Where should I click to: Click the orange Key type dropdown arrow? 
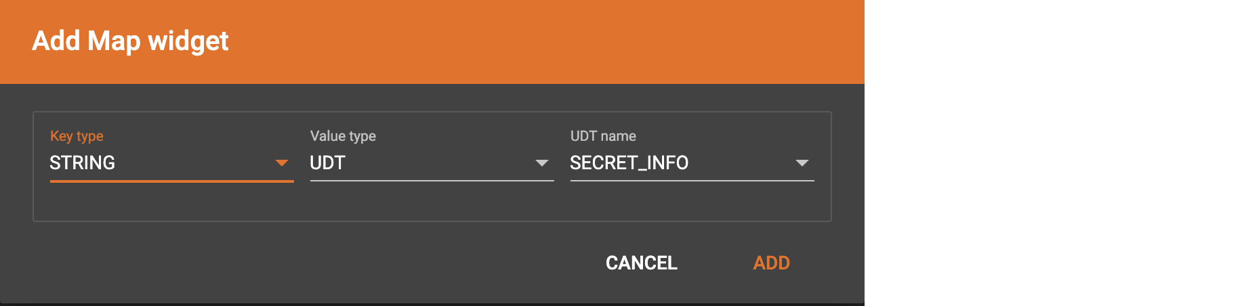[x=282, y=163]
